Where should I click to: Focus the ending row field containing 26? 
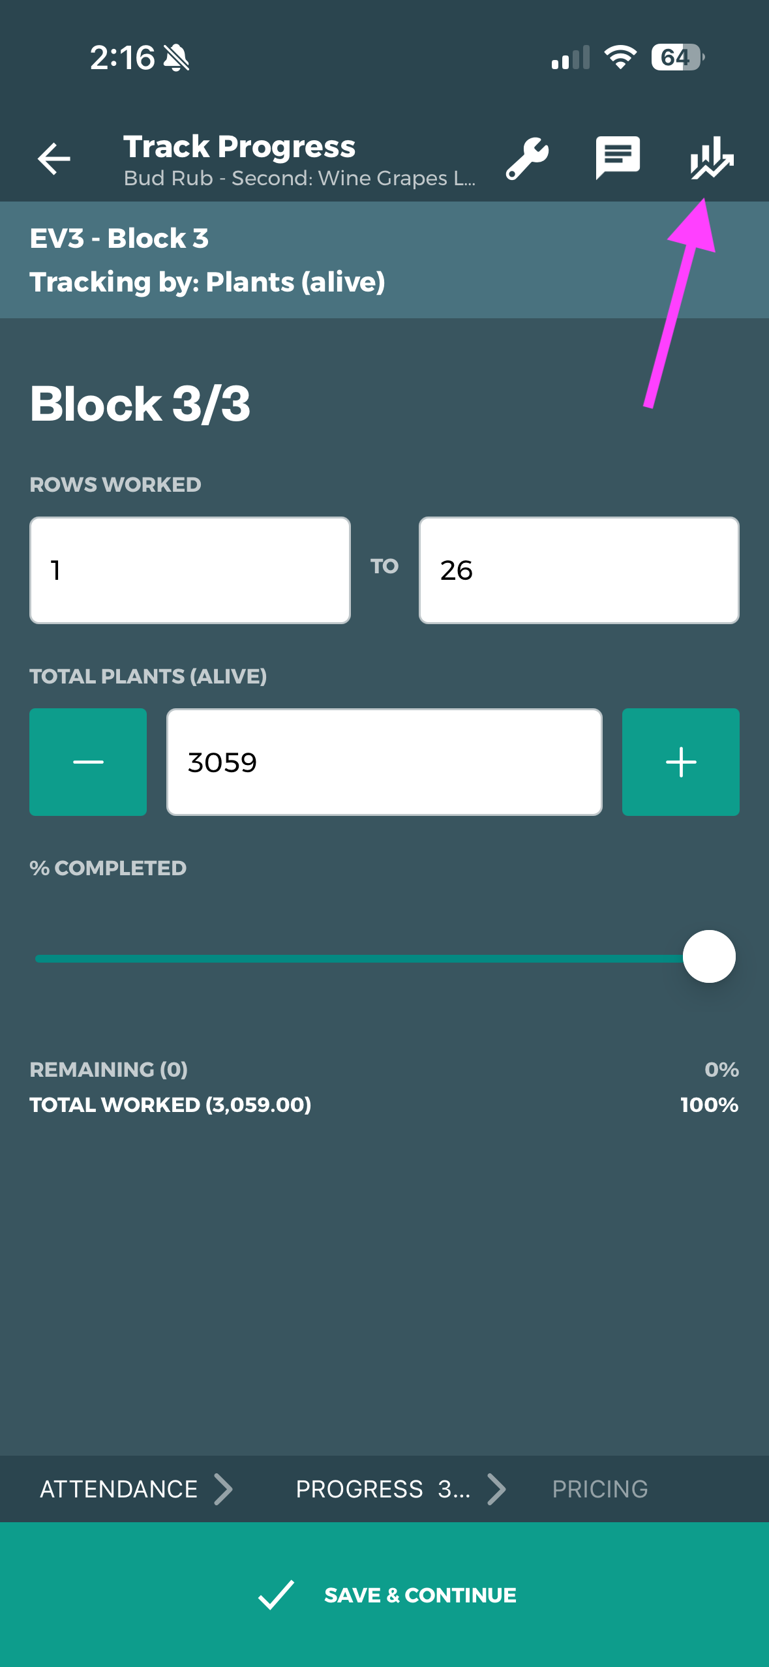tap(579, 570)
